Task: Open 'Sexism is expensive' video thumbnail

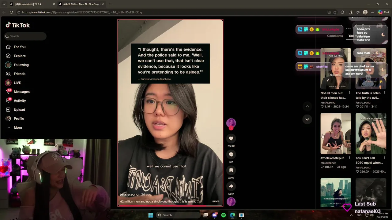Action: click(x=371, y=134)
